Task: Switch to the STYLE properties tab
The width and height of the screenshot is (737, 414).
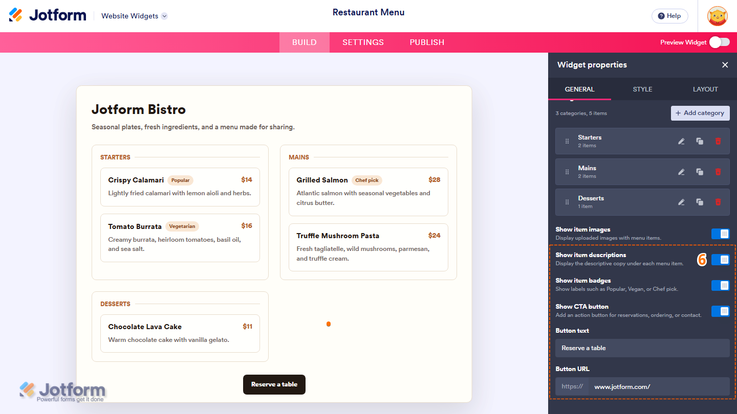Action: click(642, 89)
